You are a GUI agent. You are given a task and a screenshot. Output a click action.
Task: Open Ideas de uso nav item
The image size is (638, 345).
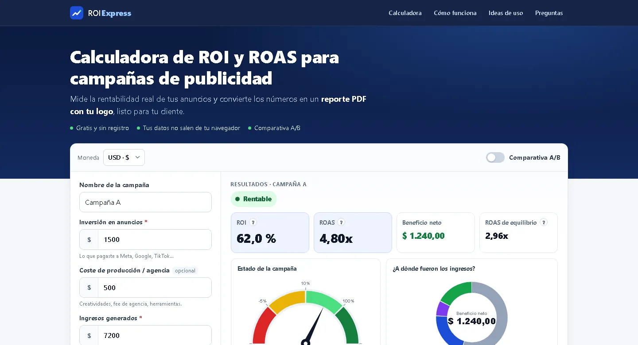click(506, 13)
